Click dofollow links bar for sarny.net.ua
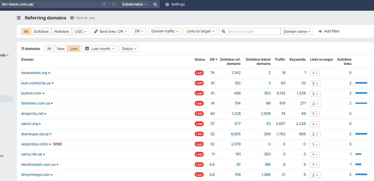 tap(358, 154)
